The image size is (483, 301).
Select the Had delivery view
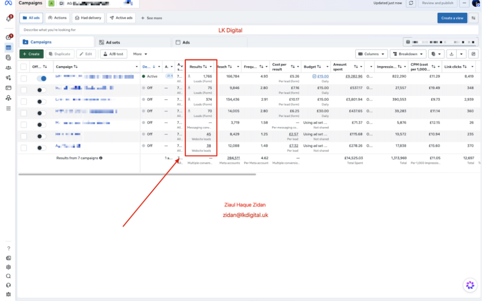point(89,18)
